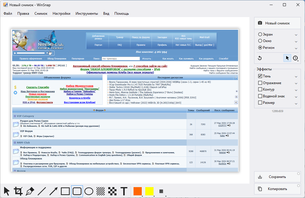Image resolution: width=305 pixels, height=198 pixels.
Task: Select the Pen drawing tool
Action: [30, 191]
